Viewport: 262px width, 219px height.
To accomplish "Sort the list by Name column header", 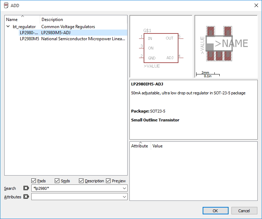I will [22, 20].
